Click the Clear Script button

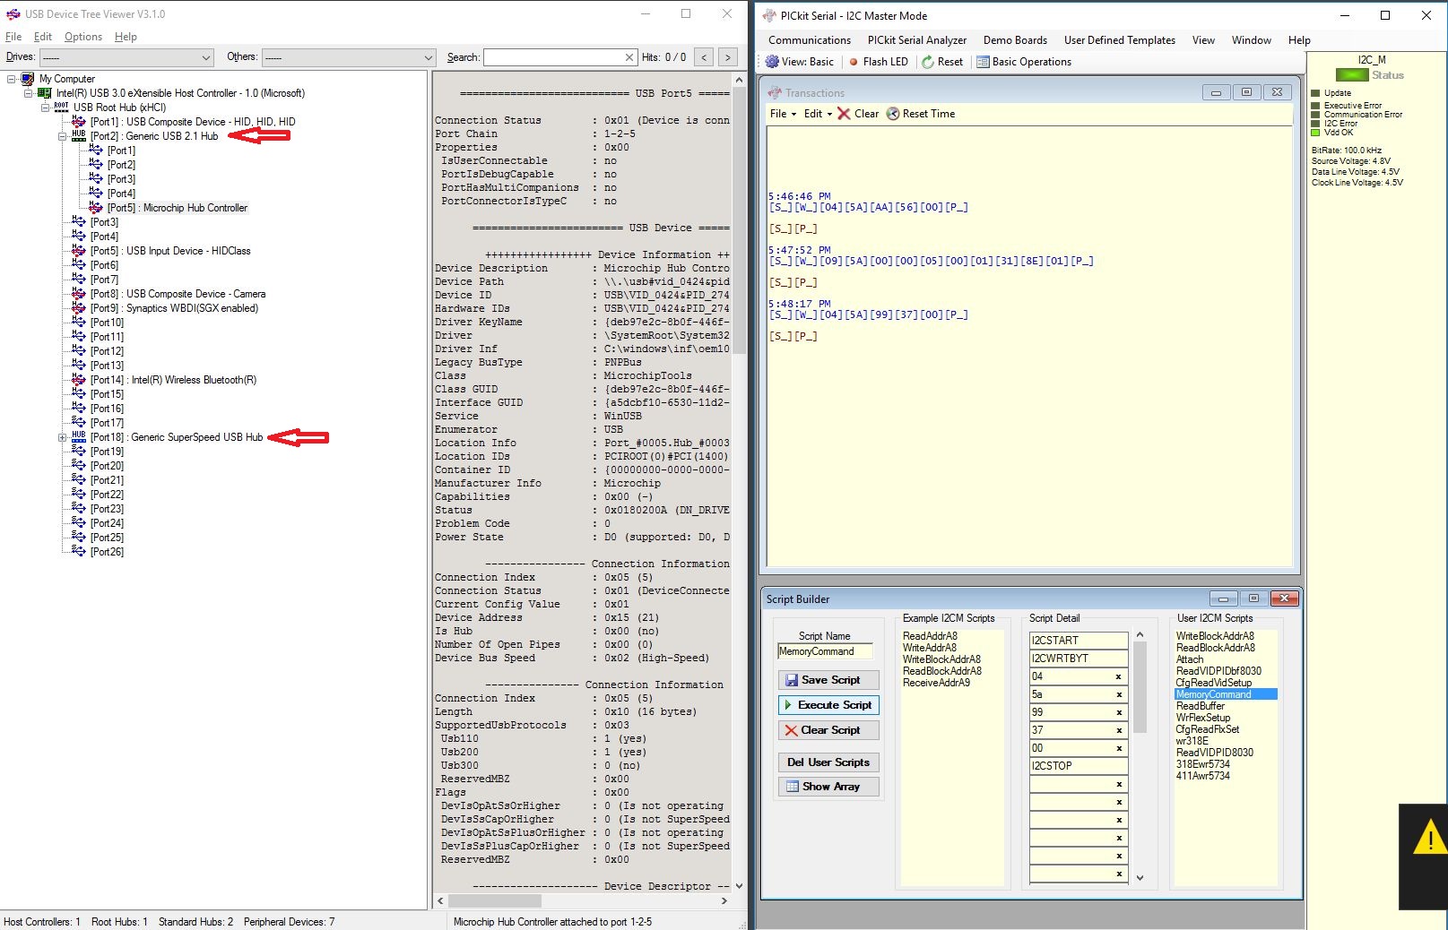(828, 730)
